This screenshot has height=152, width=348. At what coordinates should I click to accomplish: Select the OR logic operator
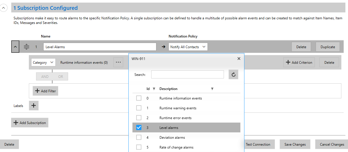coord(61,76)
